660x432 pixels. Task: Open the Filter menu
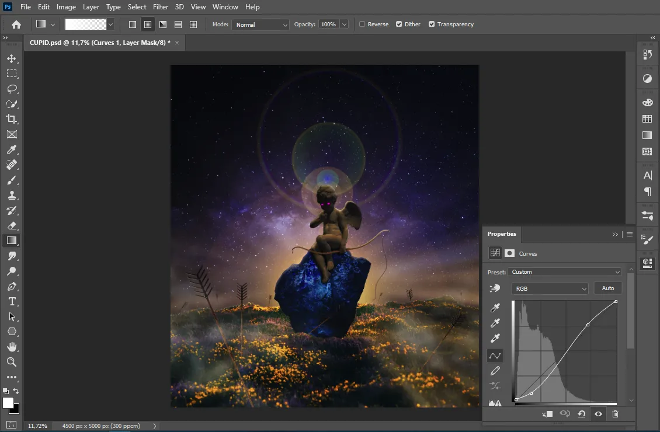161,7
